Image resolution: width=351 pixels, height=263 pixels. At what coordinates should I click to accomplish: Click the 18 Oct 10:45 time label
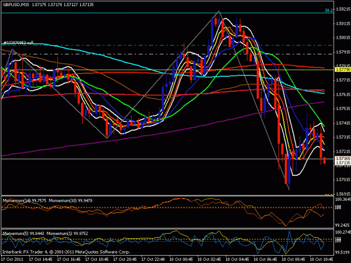click(x=322, y=260)
